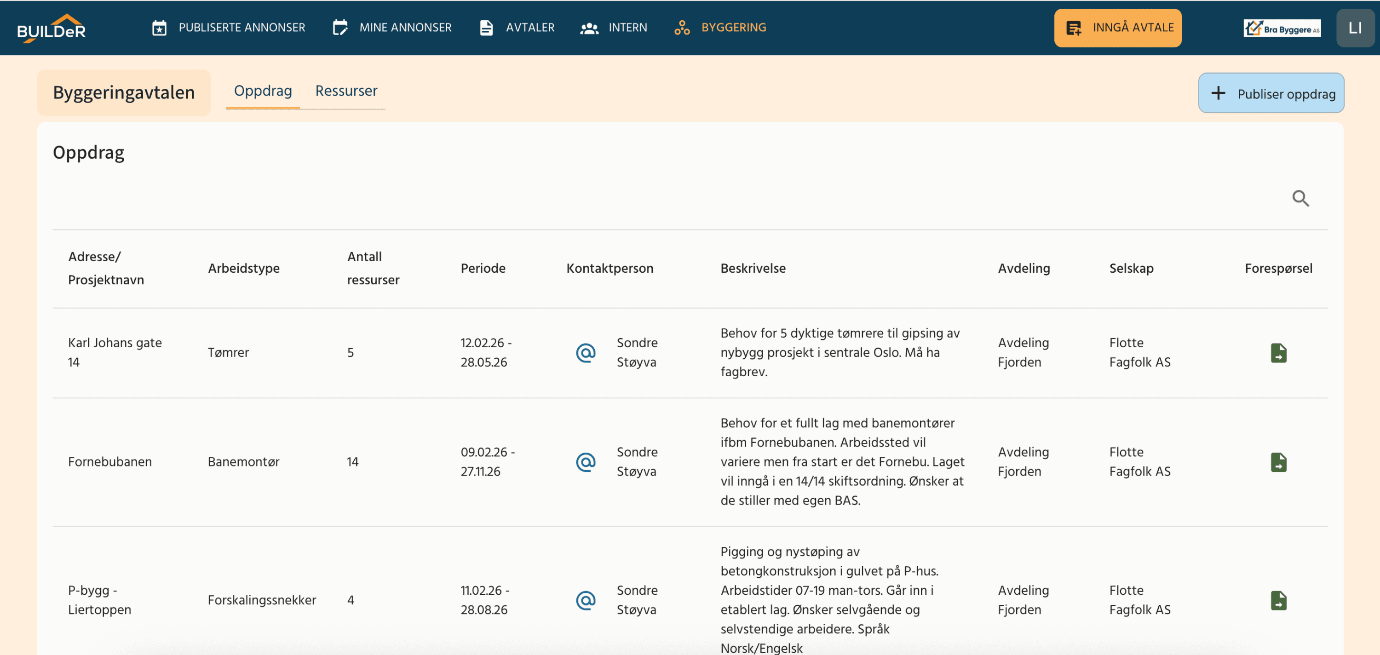Open the LI user avatar menu

pyautogui.click(x=1355, y=27)
